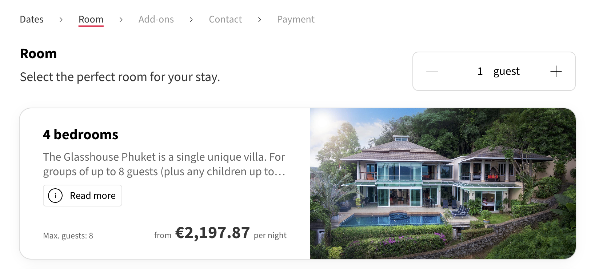Click the Max. guests: 8 label
This screenshot has width=595, height=269.
(68, 236)
